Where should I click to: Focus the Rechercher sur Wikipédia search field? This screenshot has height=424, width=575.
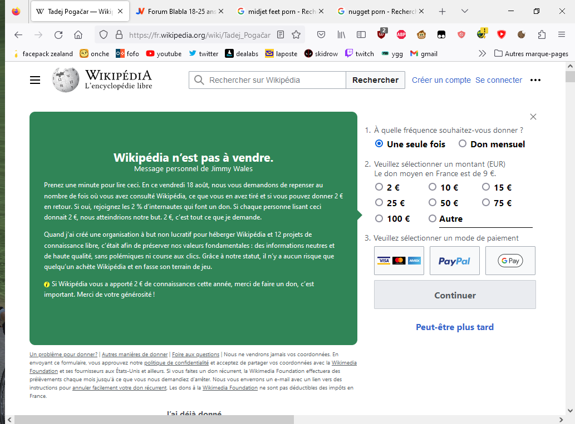point(267,80)
